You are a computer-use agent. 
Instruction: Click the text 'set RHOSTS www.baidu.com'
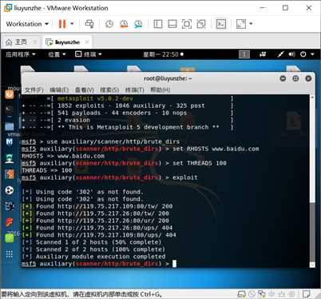pyautogui.click(x=216, y=149)
